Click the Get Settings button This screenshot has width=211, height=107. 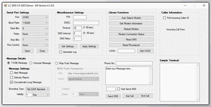click(68, 46)
